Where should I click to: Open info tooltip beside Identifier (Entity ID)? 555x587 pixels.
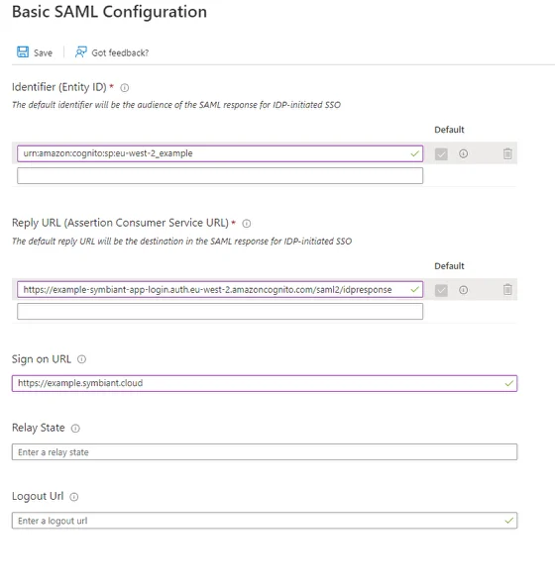(x=125, y=87)
